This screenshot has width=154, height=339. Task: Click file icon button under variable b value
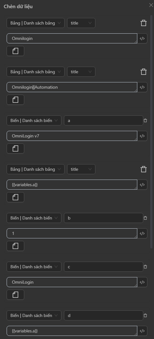coord(15,246)
